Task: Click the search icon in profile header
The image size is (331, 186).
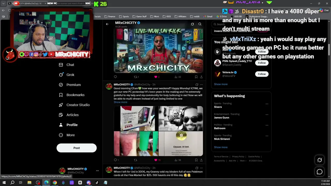Action: 200,24
